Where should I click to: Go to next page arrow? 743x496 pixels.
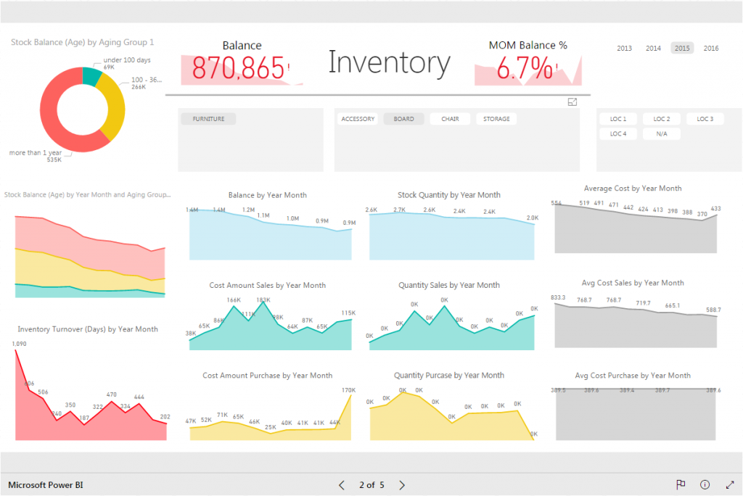(402, 484)
